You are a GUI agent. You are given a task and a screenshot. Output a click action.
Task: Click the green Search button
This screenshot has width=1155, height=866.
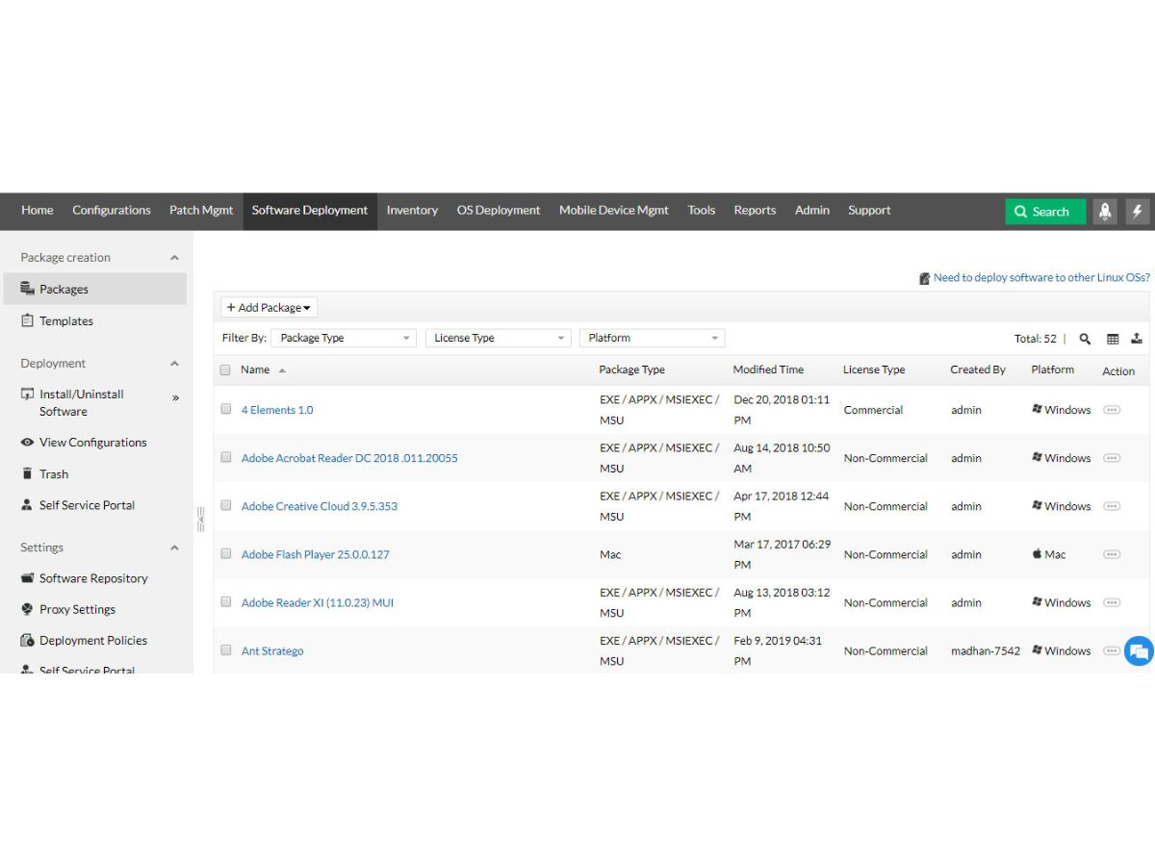click(1045, 212)
